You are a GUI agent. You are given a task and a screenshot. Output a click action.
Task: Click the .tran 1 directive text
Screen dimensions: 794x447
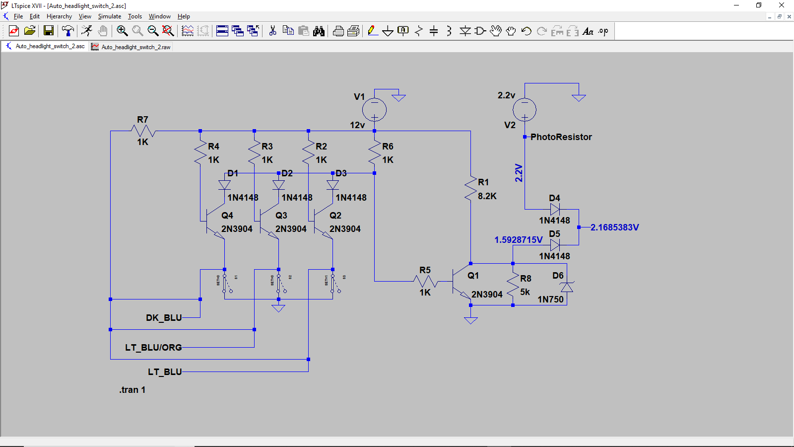coord(132,390)
